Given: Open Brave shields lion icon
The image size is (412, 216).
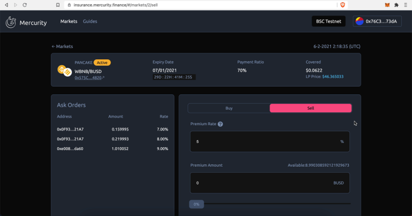Looking at the screenshot, I should 342,5.
